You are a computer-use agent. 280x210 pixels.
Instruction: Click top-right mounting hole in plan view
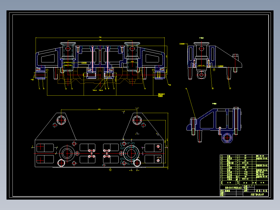137,120
